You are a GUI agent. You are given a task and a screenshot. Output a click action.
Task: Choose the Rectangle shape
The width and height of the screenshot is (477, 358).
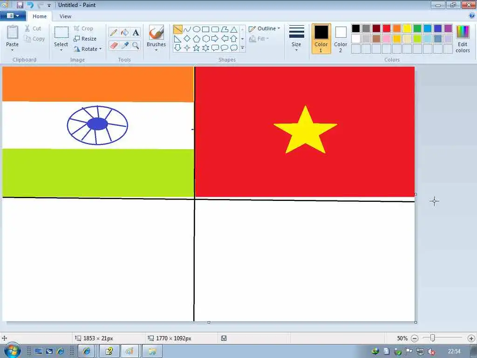205,29
